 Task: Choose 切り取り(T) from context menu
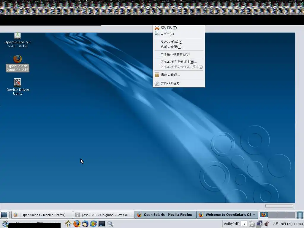click(x=179, y=28)
